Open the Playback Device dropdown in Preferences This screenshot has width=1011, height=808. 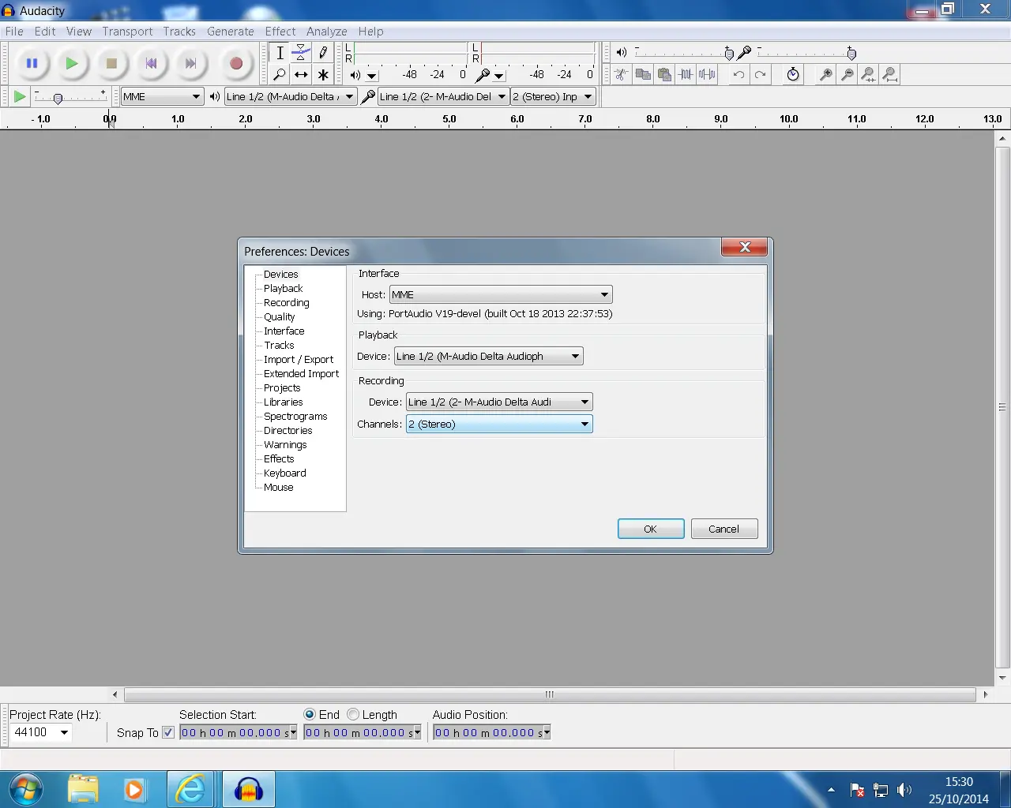(489, 356)
